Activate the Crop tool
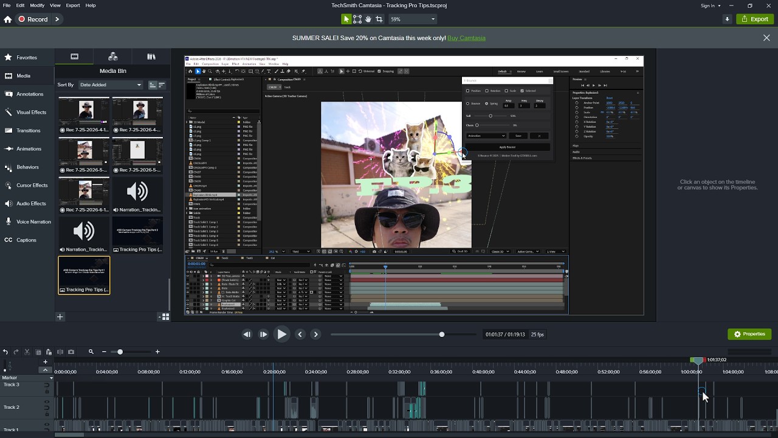Viewport: 778px width, 438px height. coord(379,19)
